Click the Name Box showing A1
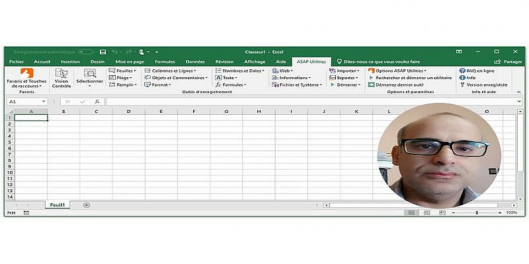Image resolution: width=529 pixels, height=264 pixels. pyautogui.click(x=24, y=102)
